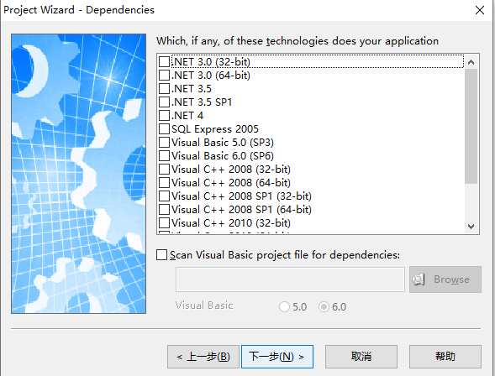Select the "SQL Express 2005" list text

click(x=214, y=129)
